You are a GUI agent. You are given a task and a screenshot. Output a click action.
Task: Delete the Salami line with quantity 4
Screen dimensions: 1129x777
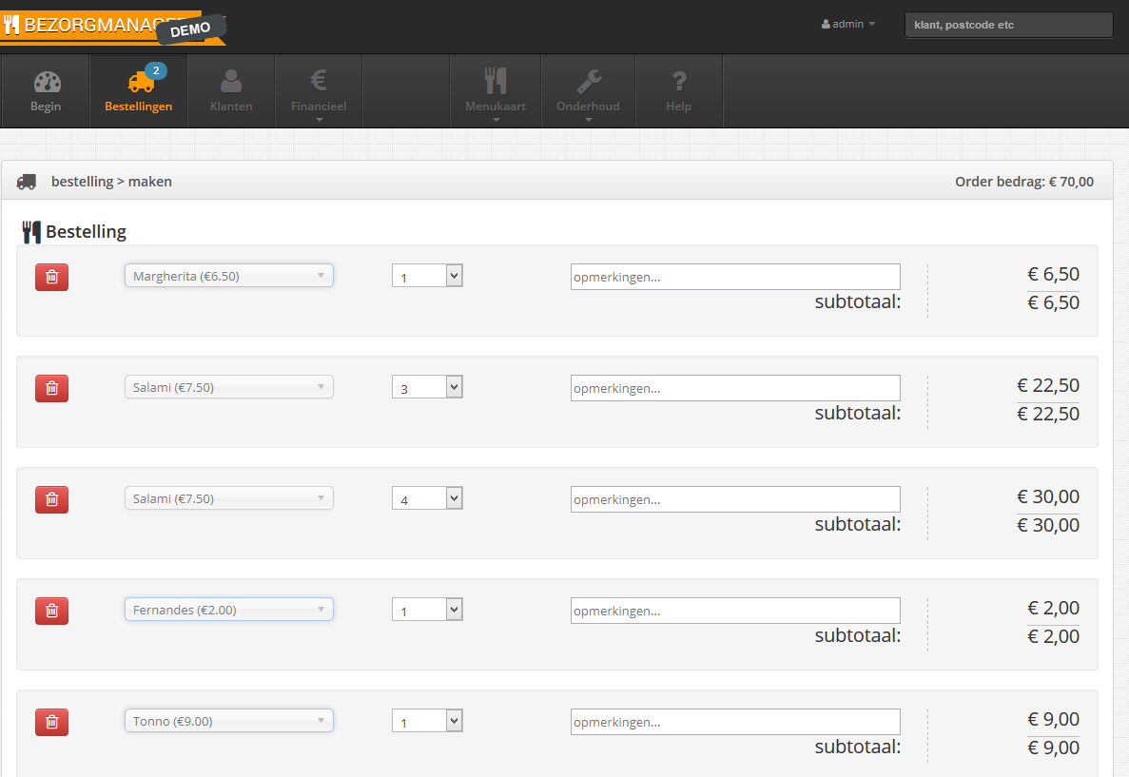[x=52, y=499]
